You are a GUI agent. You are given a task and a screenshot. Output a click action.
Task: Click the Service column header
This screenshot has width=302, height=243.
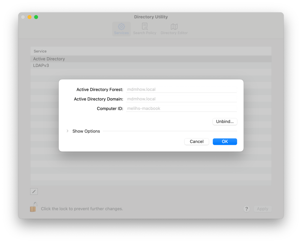point(40,51)
